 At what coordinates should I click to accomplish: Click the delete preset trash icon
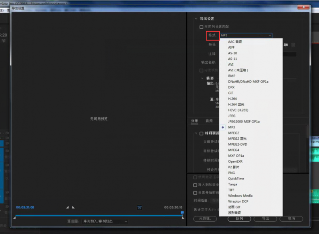pos(293,45)
